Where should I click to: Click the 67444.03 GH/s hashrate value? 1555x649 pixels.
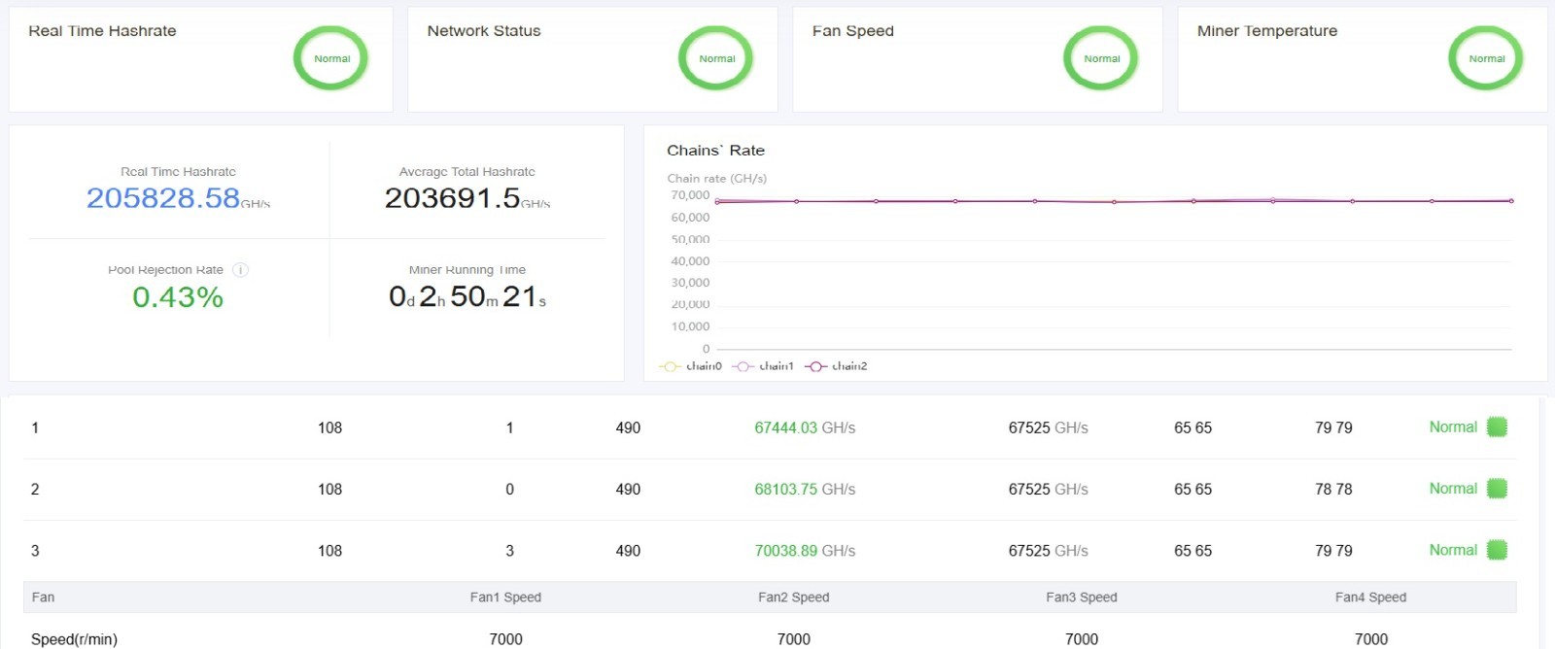click(804, 427)
